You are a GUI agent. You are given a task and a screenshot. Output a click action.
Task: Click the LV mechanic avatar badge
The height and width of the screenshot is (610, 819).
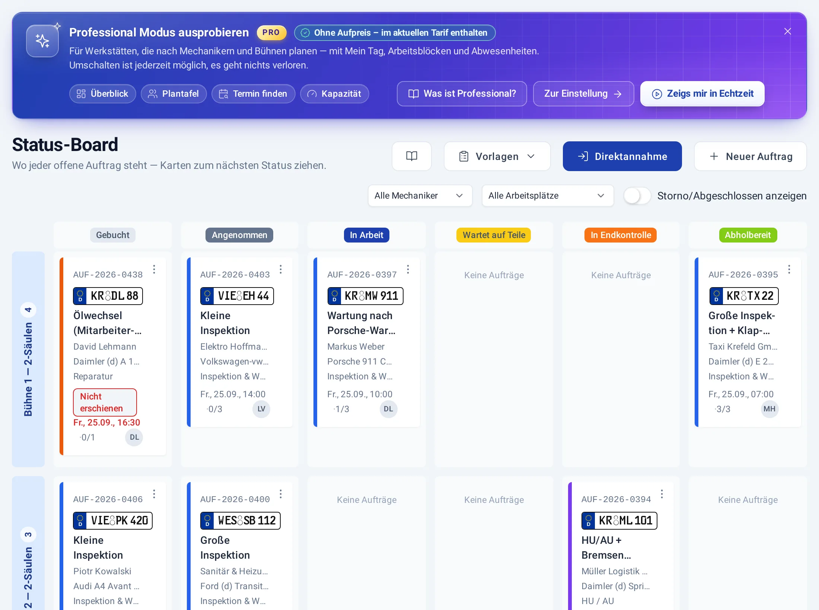point(261,409)
